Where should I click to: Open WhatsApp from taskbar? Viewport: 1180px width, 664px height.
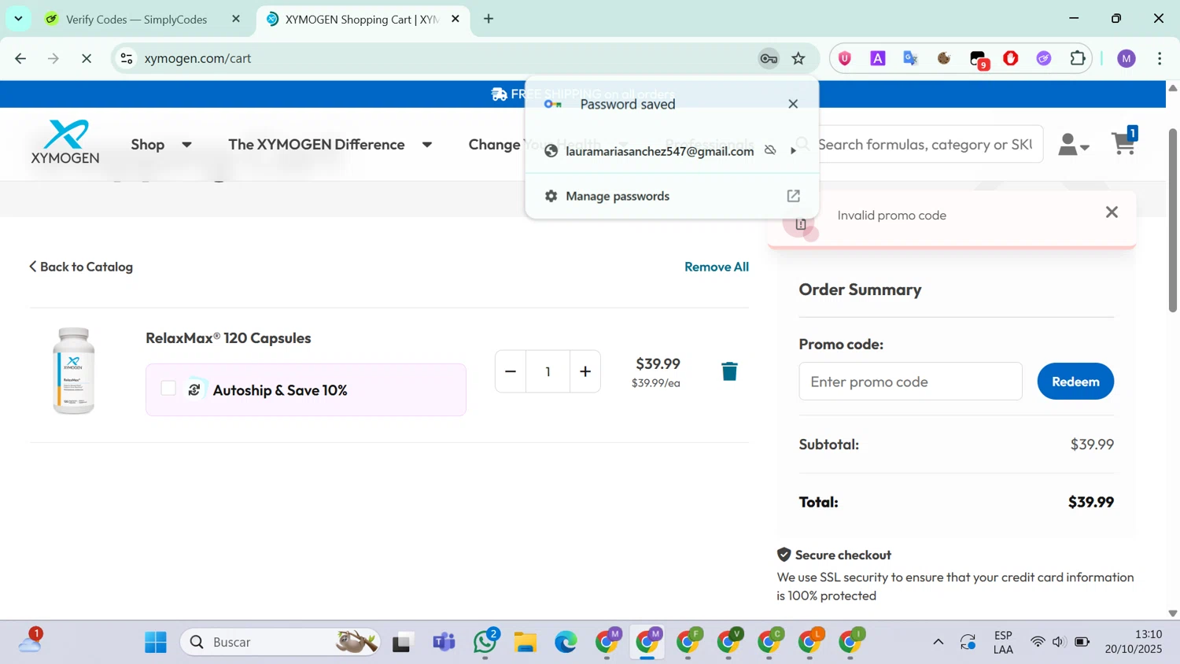485,643
